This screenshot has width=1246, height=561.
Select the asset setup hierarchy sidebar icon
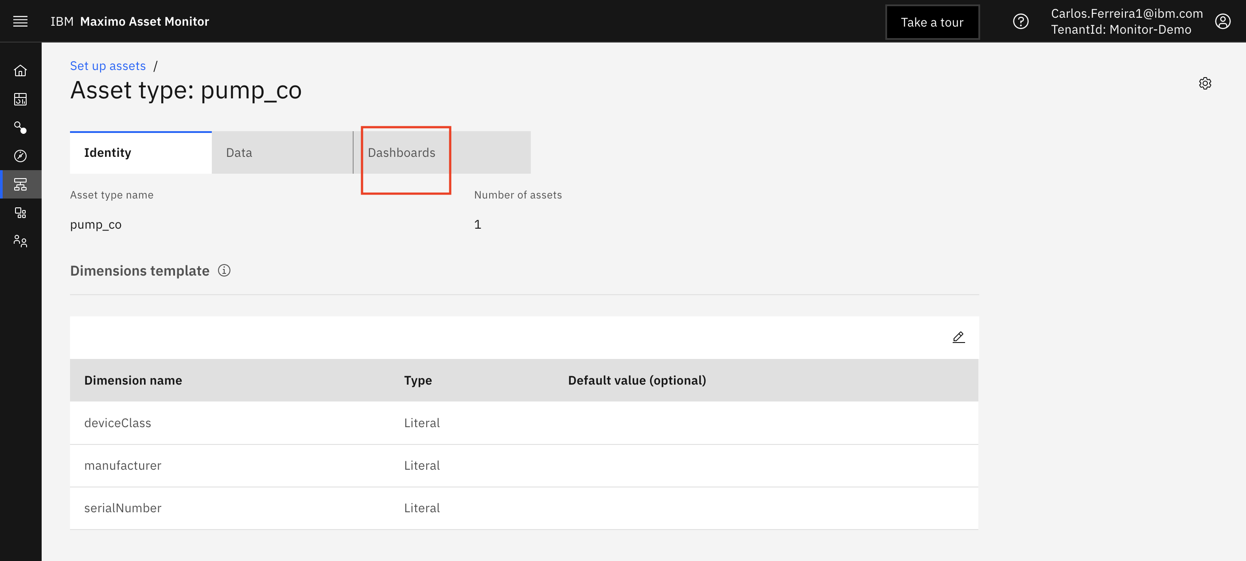click(20, 184)
